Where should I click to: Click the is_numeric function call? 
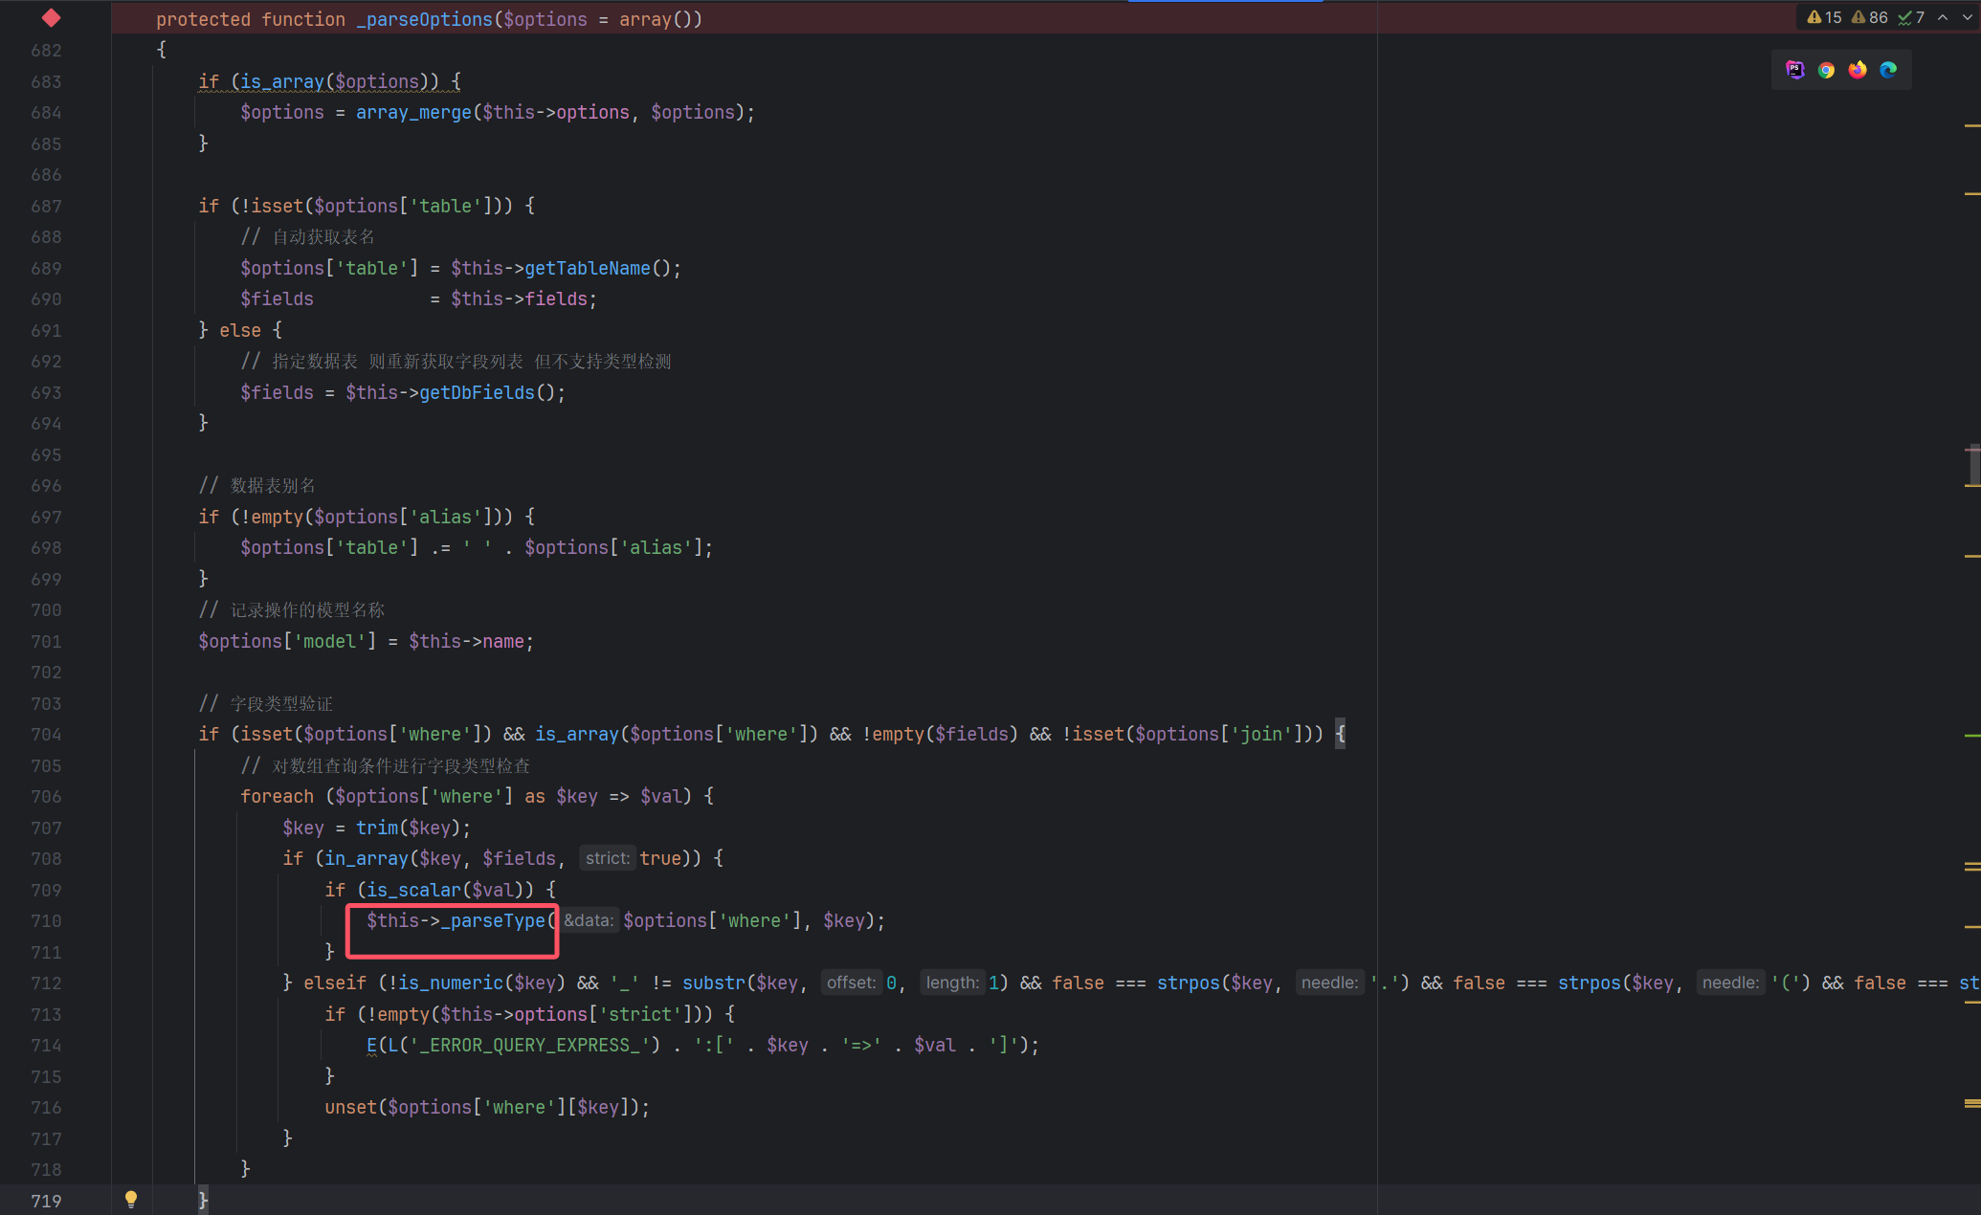click(451, 983)
